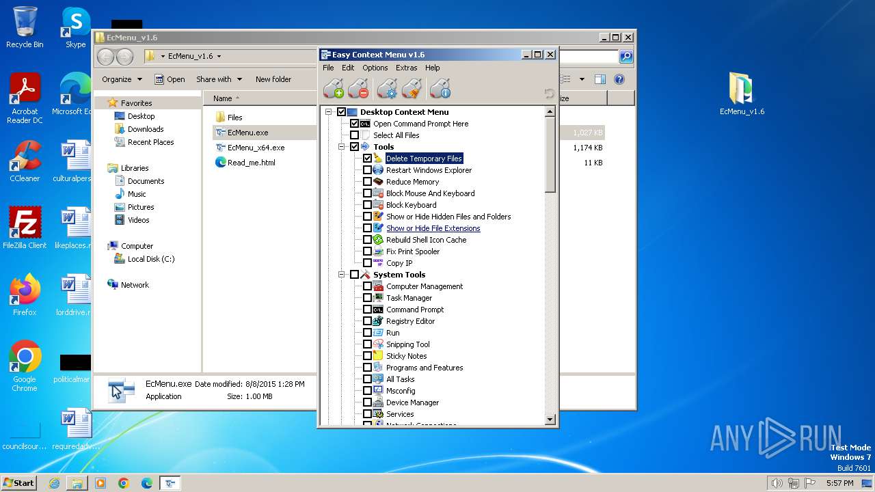
Task: Click the Sticky Notes yellow icon
Action: tap(378, 356)
